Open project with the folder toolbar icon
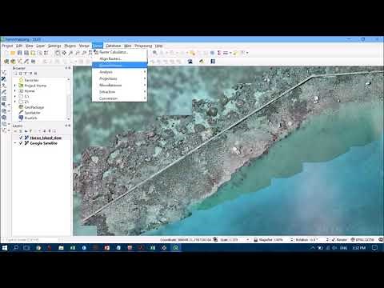Image resolution: width=384 pixels, height=288 pixels. (13, 53)
